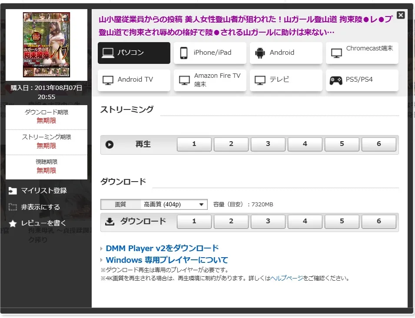415x318 pixels.
Task: Play streaming part 5
Action: [x=342, y=144]
